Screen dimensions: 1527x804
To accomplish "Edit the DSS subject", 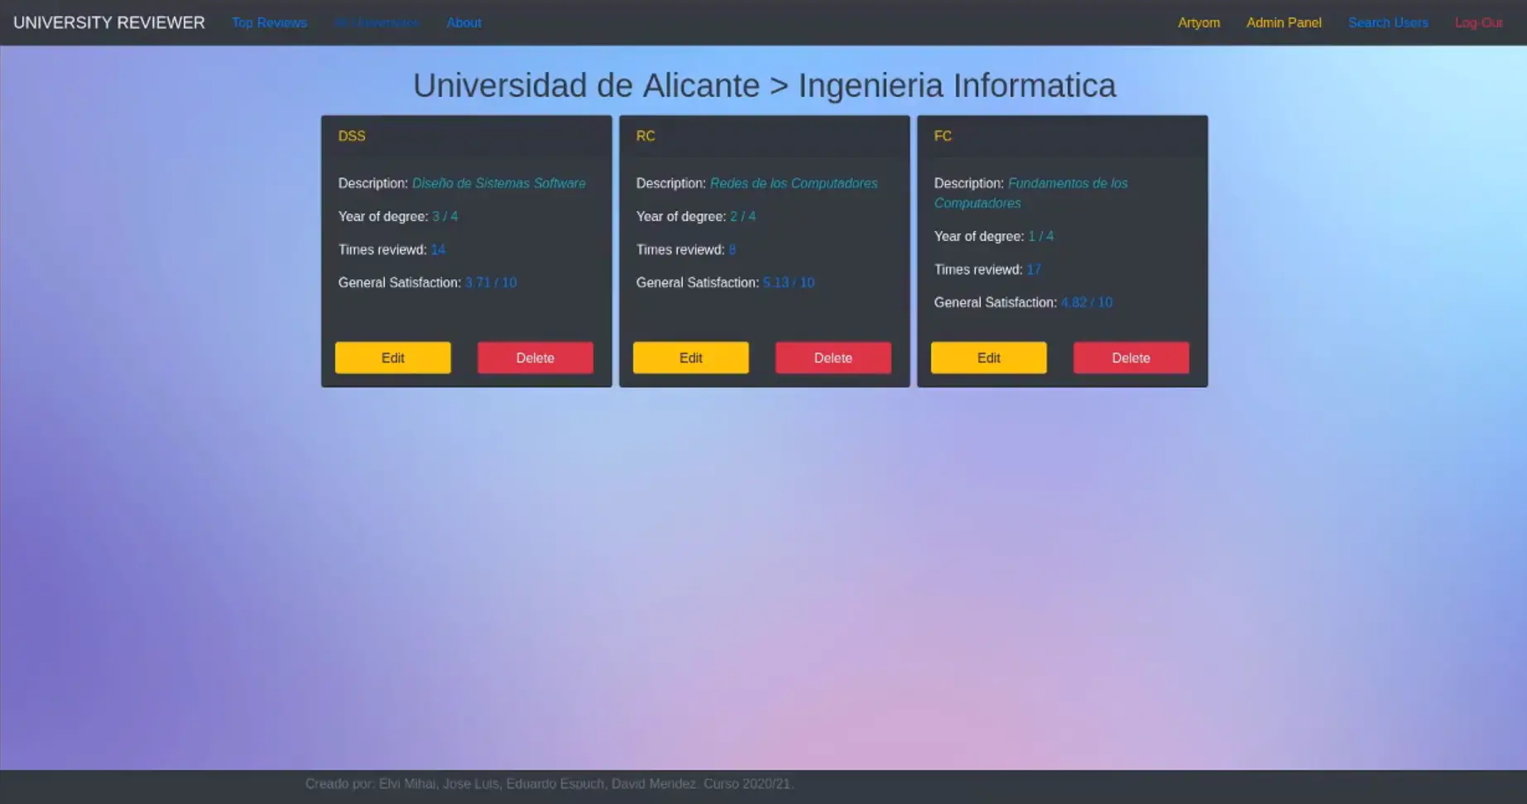I will click(392, 358).
